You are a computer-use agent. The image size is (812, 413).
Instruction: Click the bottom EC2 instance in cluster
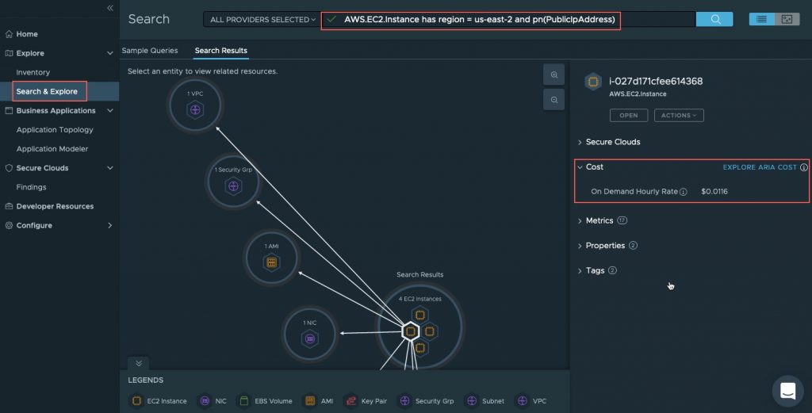click(x=420, y=348)
